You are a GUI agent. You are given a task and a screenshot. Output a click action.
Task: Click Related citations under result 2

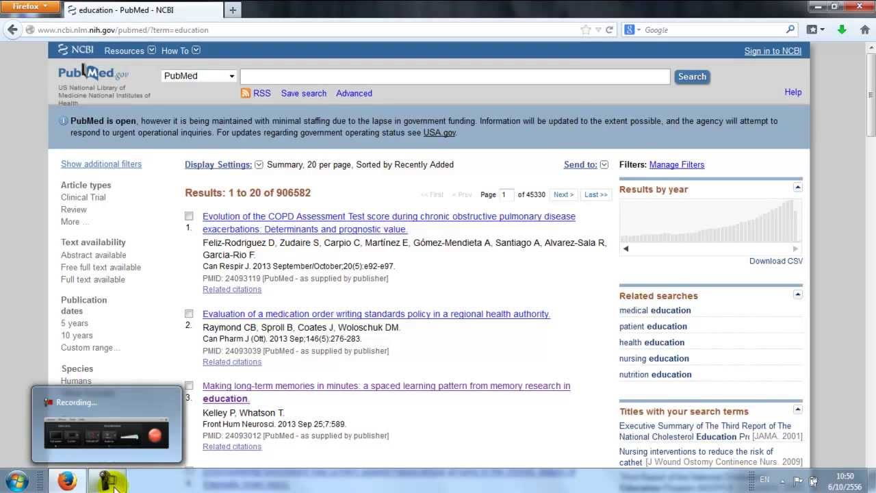[x=232, y=362]
